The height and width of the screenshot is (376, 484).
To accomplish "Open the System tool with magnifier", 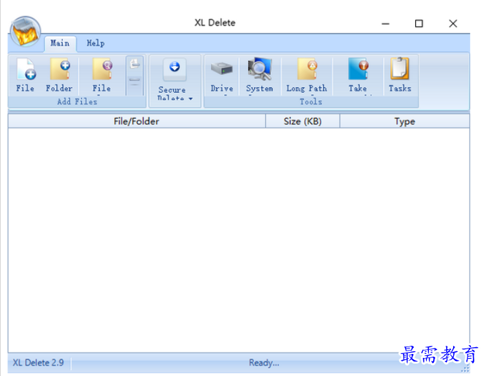I will click(x=260, y=75).
